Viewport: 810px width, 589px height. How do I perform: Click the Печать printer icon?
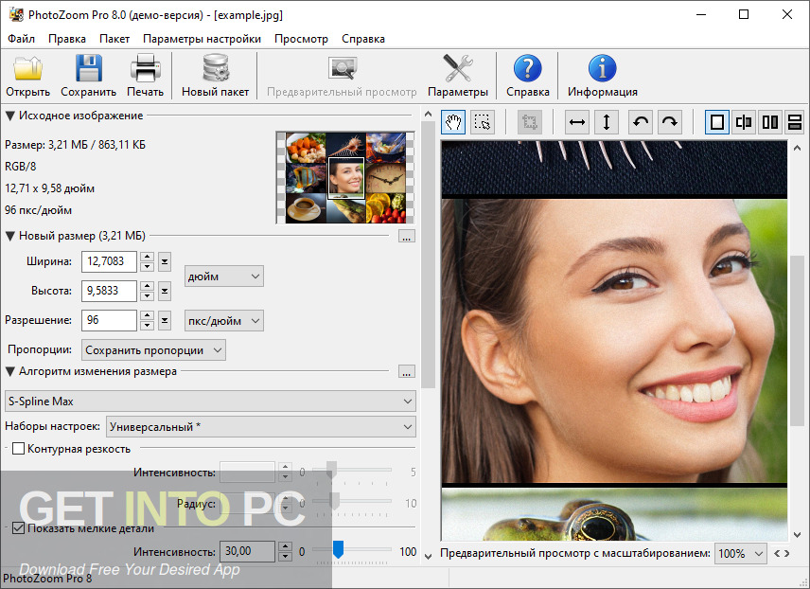pyautogui.click(x=145, y=68)
